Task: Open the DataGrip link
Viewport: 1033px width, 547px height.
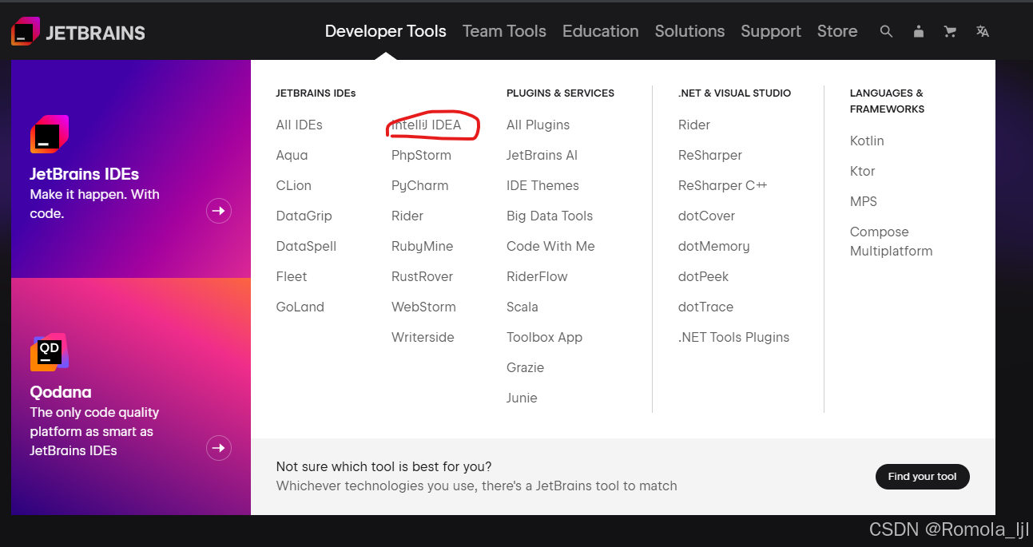Action: 304,216
